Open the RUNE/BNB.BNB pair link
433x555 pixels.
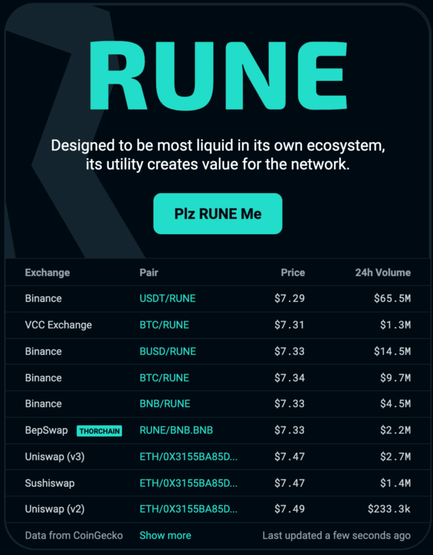176,430
